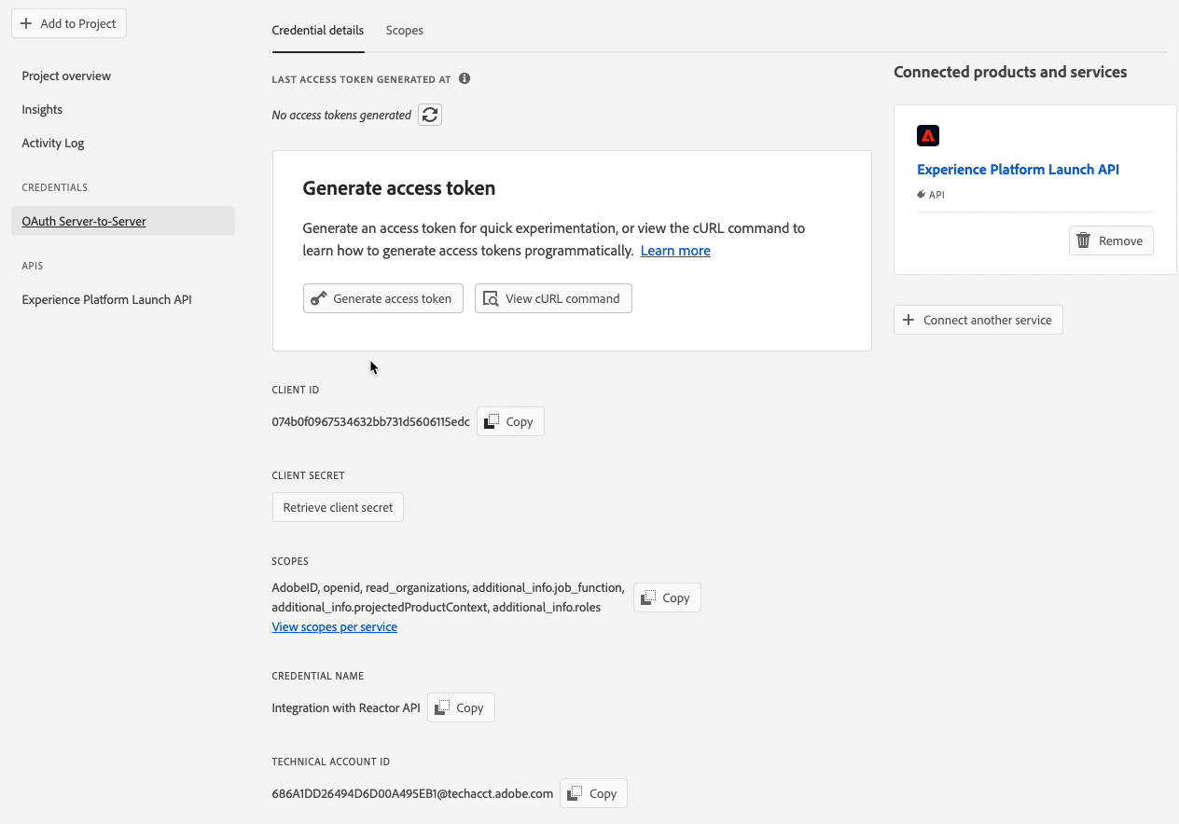Remove the Experience Platform Launch API service
This screenshot has height=824, width=1179.
click(1111, 240)
